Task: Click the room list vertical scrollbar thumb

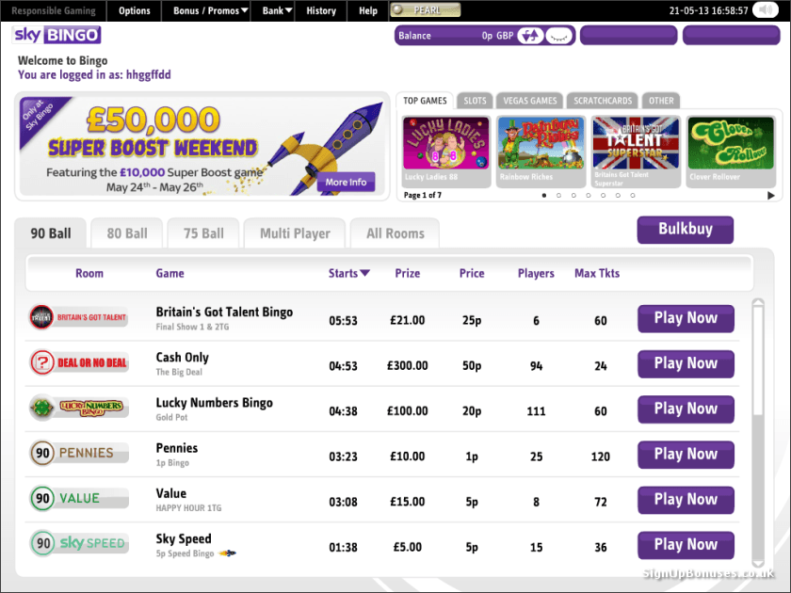Action: 758,361
